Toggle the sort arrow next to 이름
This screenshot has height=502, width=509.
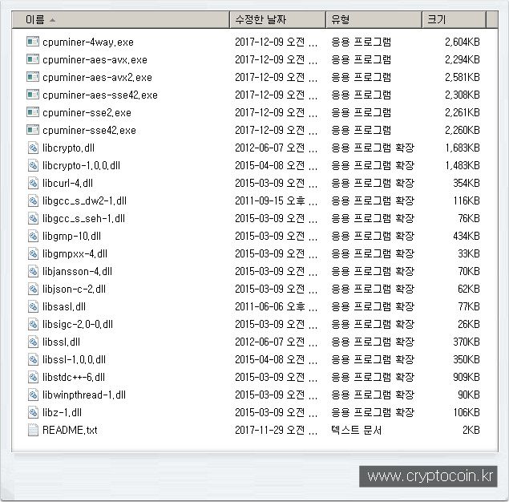tap(52, 21)
